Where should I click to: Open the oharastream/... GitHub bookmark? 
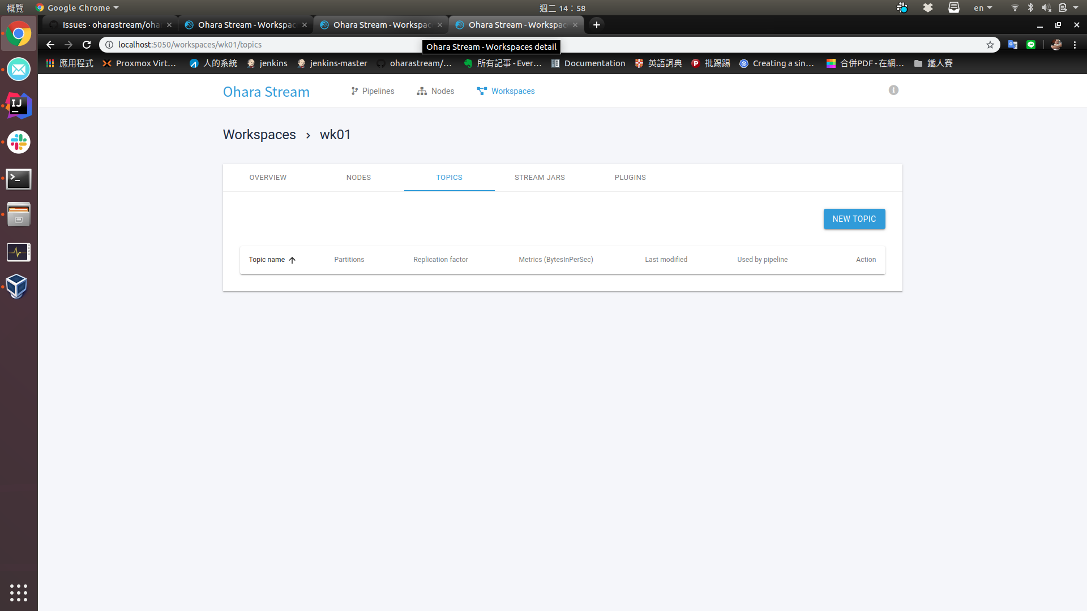[x=414, y=63]
